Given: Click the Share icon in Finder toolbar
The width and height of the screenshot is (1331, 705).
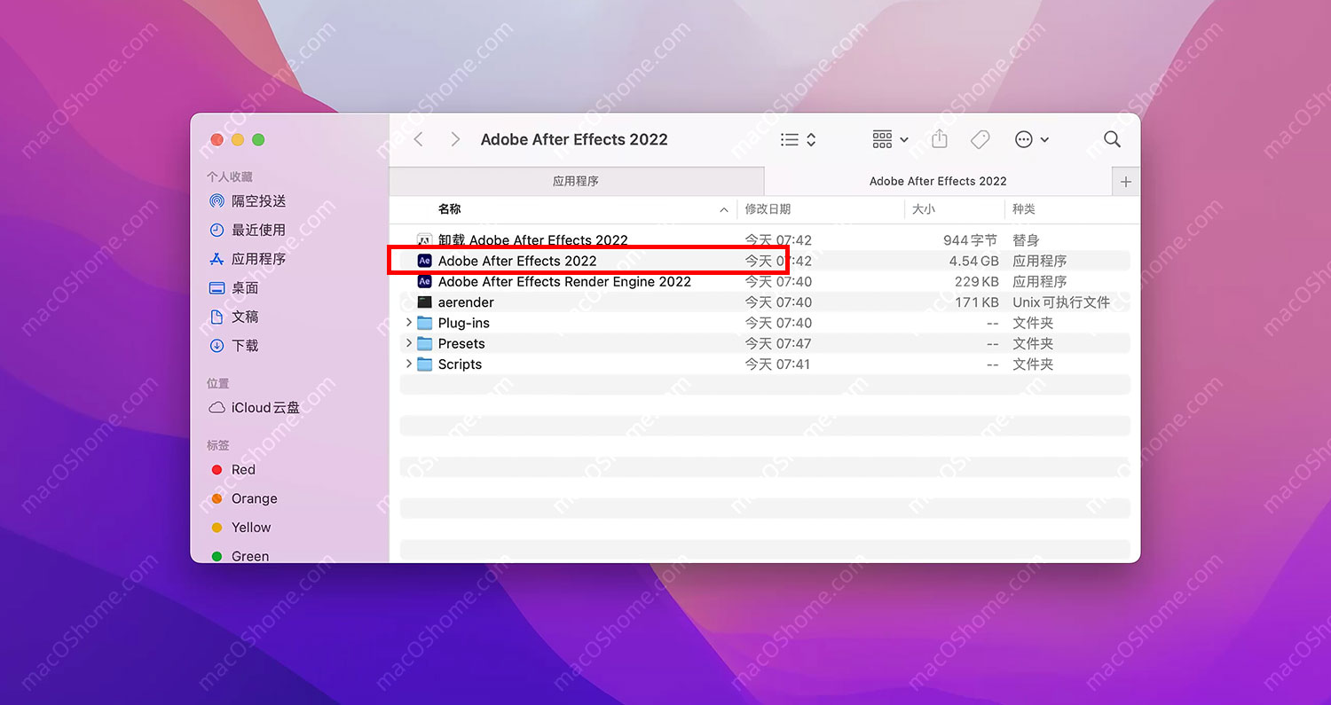Looking at the screenshot, I should [x=940, y=139].
